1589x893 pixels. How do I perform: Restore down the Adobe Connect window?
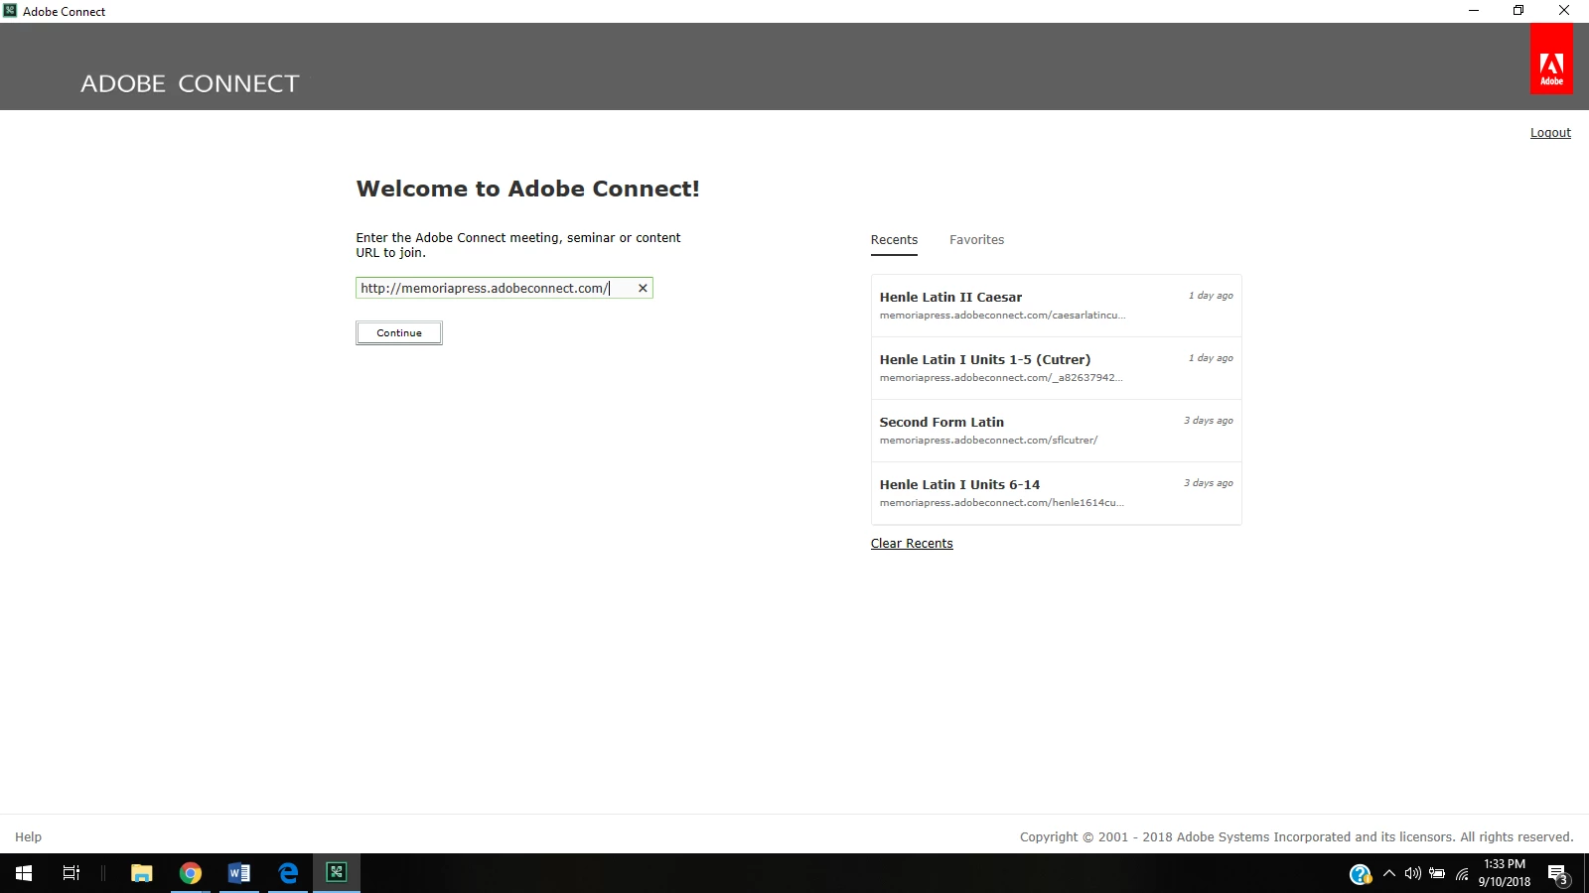click(1518, 11)
